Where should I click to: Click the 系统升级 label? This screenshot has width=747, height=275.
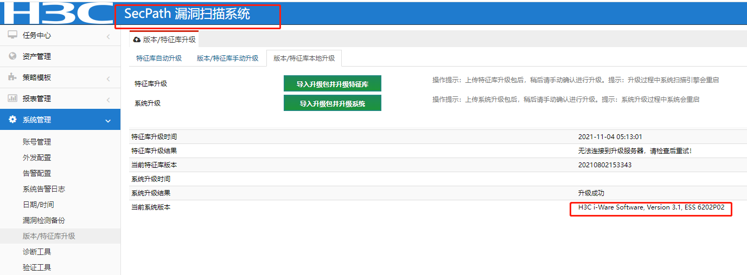[148, 103]
